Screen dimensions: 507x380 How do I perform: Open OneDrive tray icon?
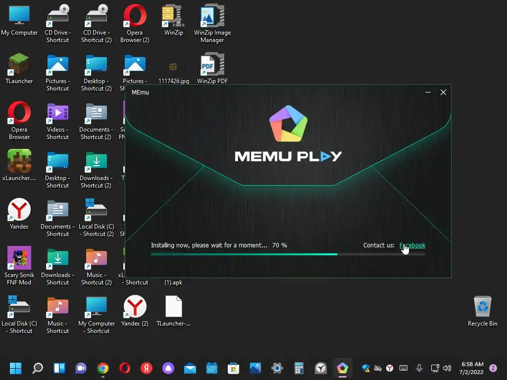[x=378, y=368]
